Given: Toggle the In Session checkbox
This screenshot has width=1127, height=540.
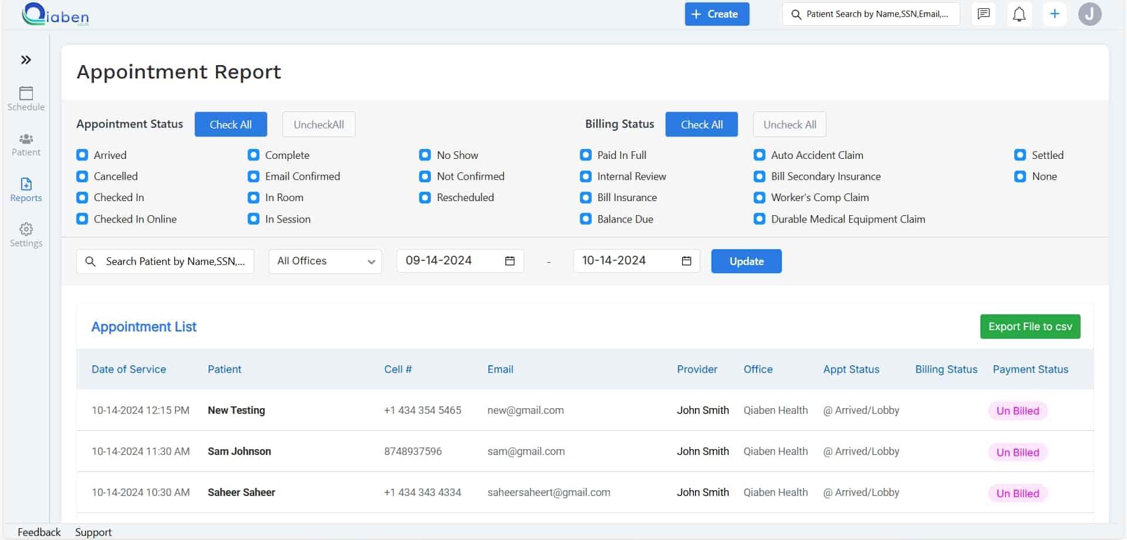Looking at the screenshot, I should coord(254,219).
